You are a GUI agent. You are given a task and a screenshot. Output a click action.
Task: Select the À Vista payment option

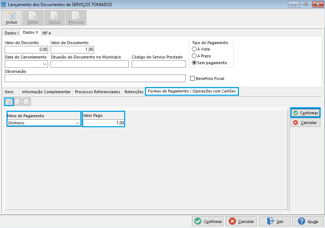point(201,49)
